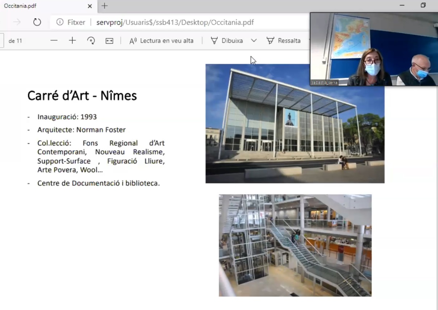Zoom in the PDF with plus
Viewport: 438px width, 310px height.
72,41
